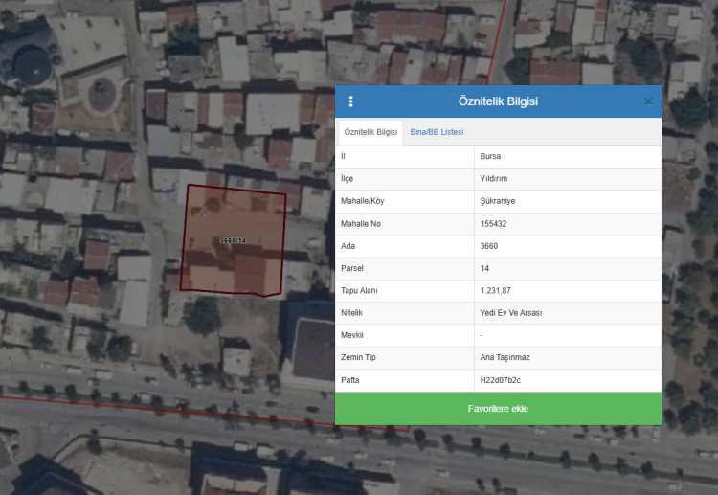Click the parcel number label on the map

pyautogui.click(x=233, y=240)
